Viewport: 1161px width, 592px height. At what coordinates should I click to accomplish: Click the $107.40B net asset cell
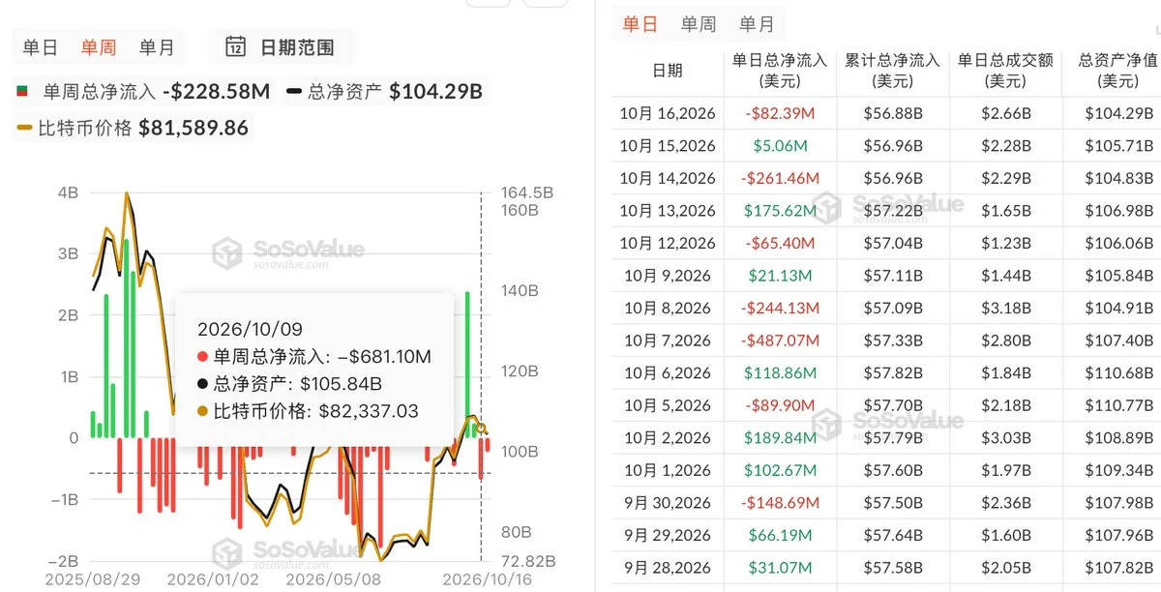point(1121,340)
